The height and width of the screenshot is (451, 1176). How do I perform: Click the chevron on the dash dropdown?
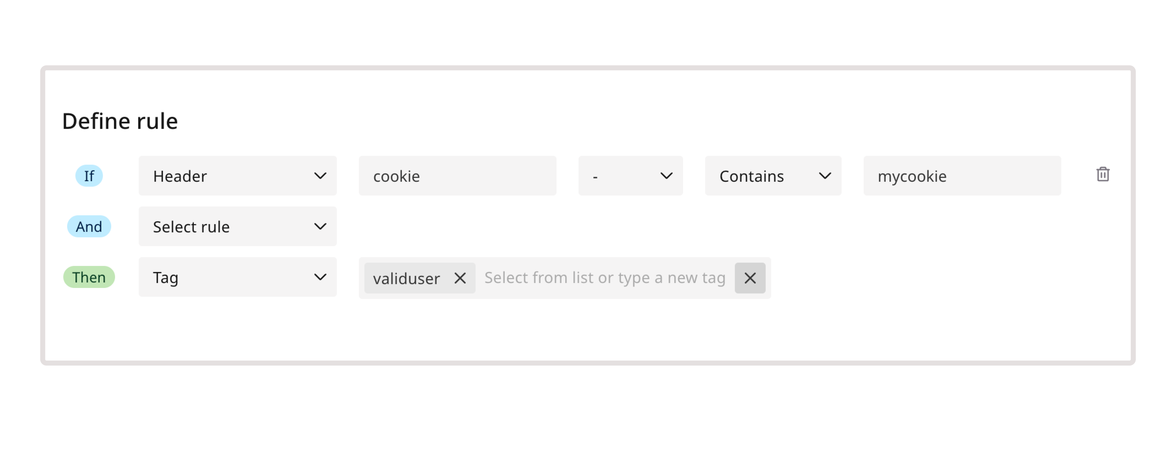[x=667, y=176]
